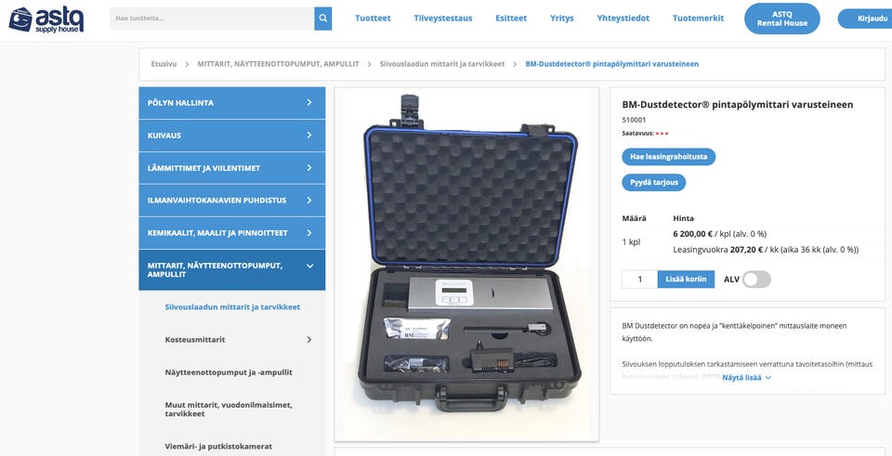This screenshot has width=892, height=456.
Task: Open the Yhteystiedot menu item
Action: point(623,19)
